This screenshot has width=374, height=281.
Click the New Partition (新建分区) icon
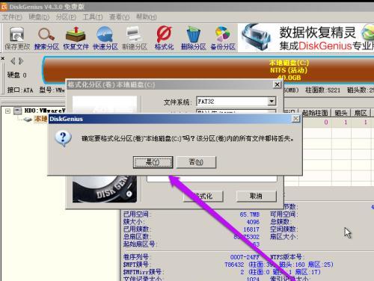click(x=135, y=38)
